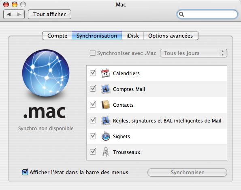Image resolution: width=241 pixels, height=190 pixels.
Task: Click the .mac globe logo
Action: [x=46, y=73]
